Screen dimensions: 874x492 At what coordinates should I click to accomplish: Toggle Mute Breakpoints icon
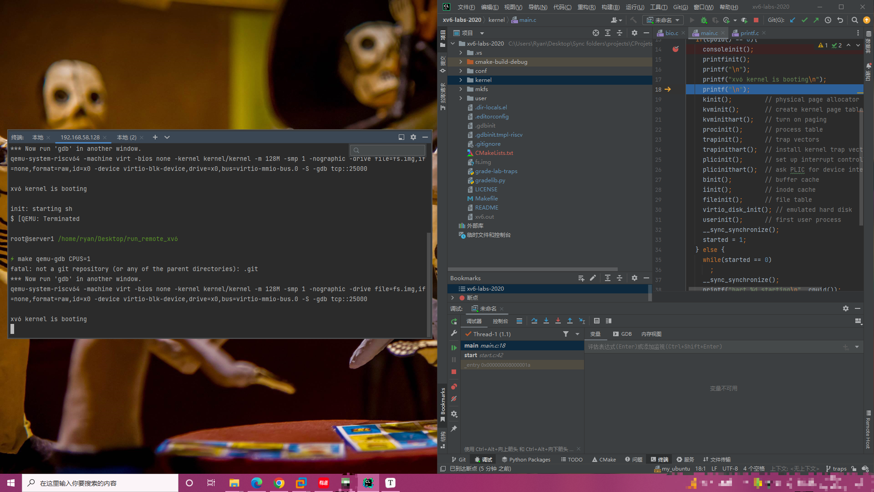pyautogui.click(x=454, y=399)
